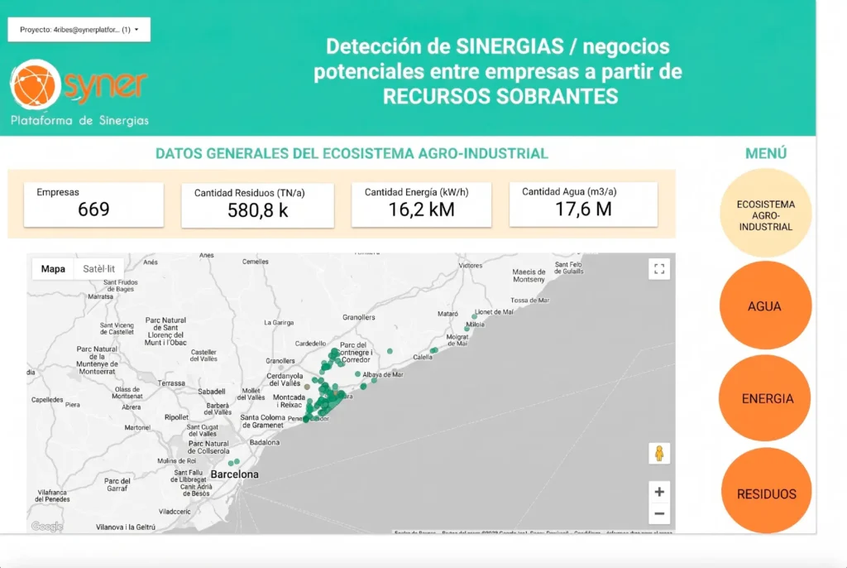Open the ECOSISTEMA AGRO-INDUSTRIAL menu circle
The image size is (847, 568).
pos(765,213)
